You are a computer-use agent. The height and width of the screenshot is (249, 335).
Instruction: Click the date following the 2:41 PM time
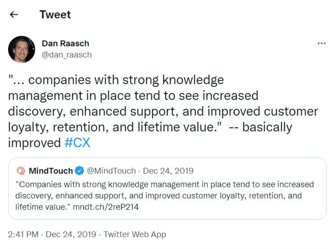(x=71, y=235)
